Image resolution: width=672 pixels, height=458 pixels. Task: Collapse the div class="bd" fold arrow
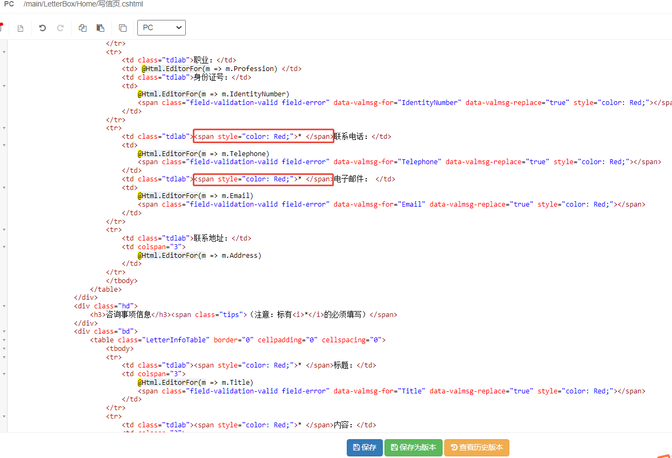(4, 332)
